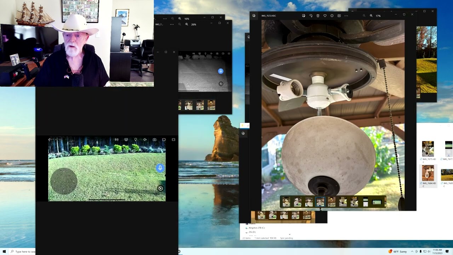Viewport: 453px width, 255px height.
Task: Delete IMG_7672 photo with trash icon
Action: point(318,16)
